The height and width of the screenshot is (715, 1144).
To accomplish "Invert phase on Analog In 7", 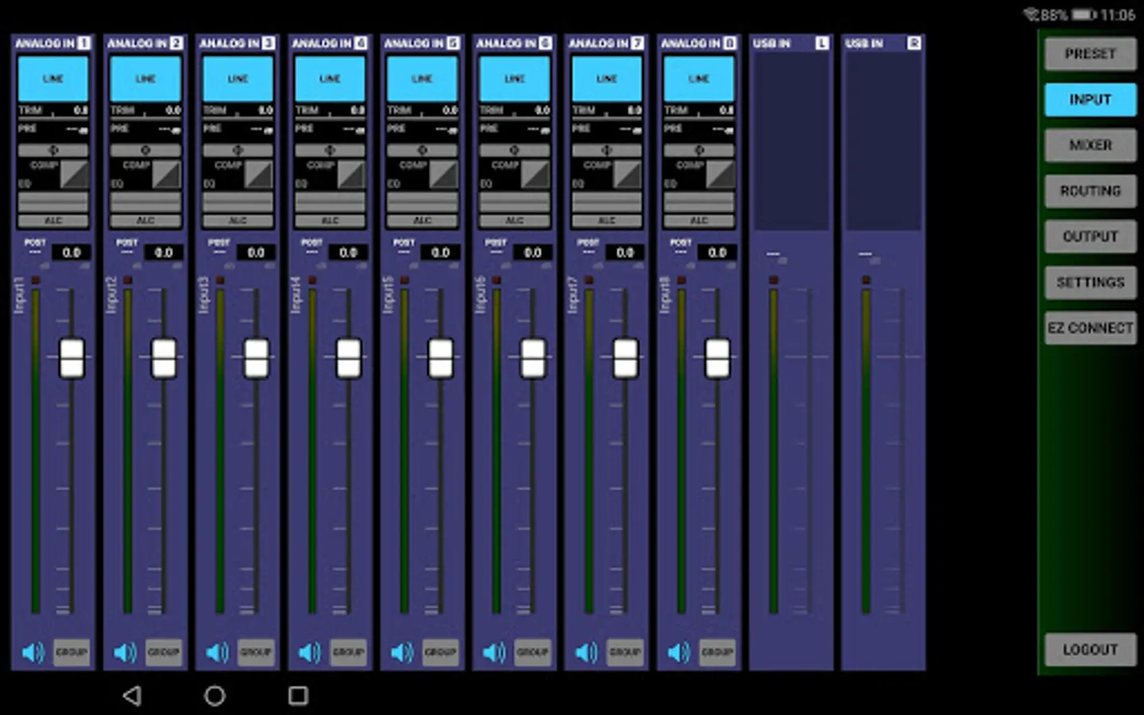I will coord(606,149).
